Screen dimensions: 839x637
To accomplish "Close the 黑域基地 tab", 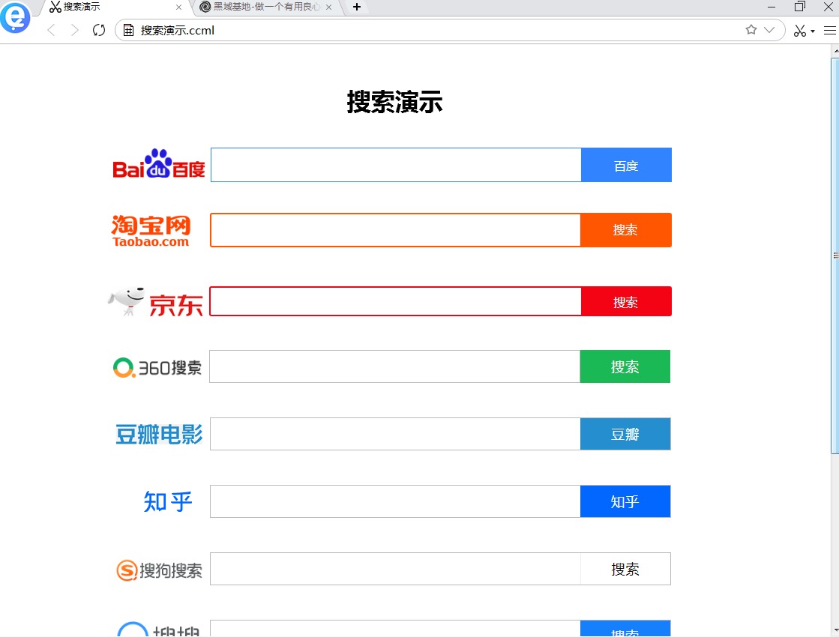I will coord(328,7).
